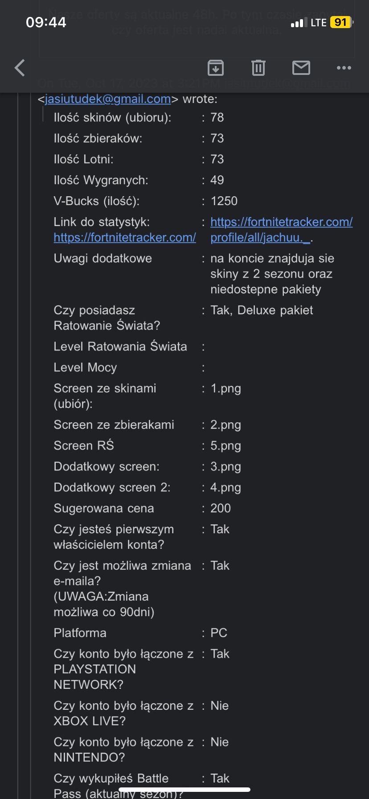Tap the LTE network indicator
This screenshot has width=369, height=799.
click(319, 23)
